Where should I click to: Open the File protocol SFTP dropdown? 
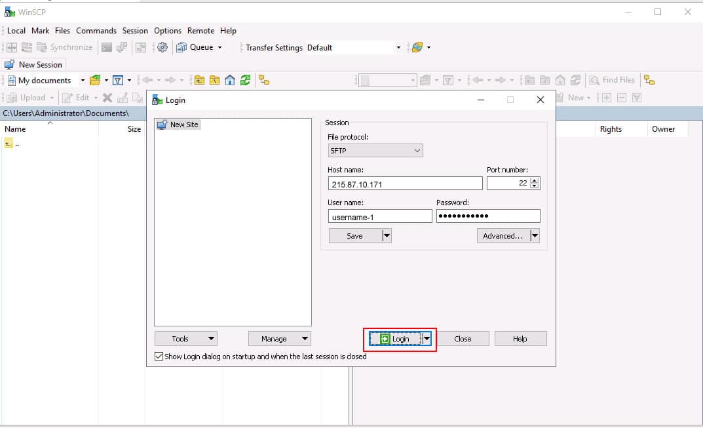(375, 151)
